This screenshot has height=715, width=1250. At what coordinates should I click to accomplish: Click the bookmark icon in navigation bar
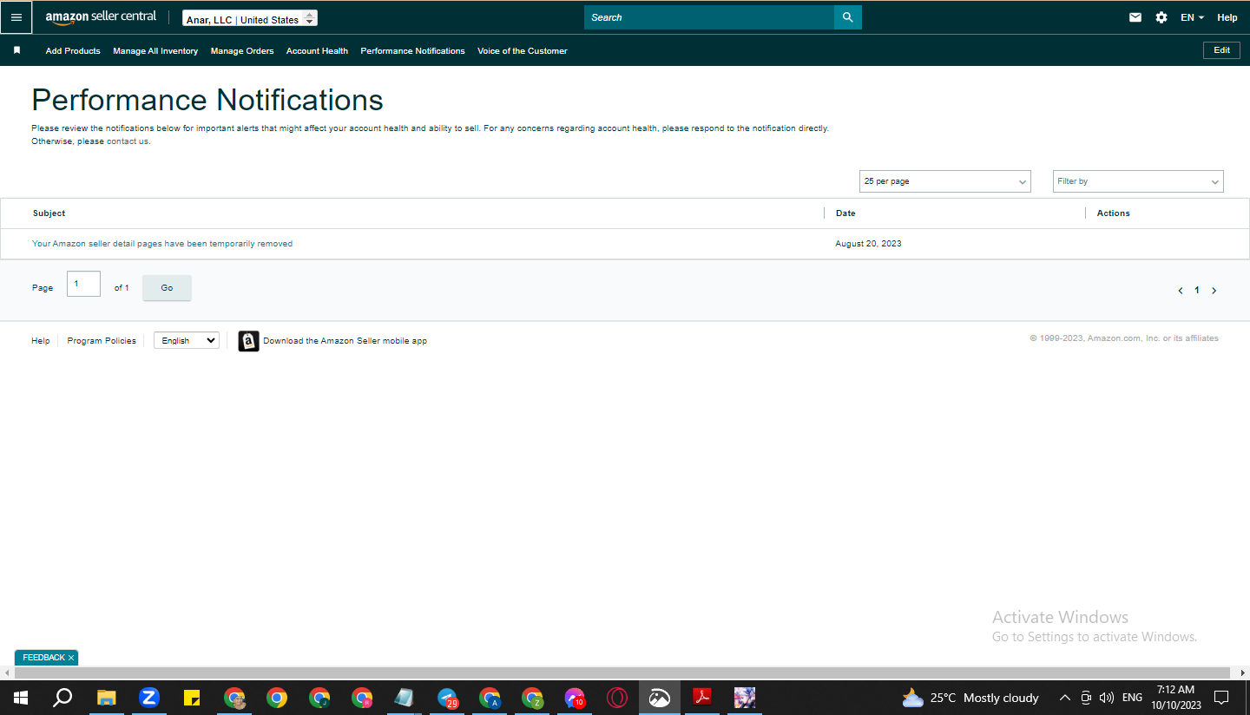tap(16, 50)
